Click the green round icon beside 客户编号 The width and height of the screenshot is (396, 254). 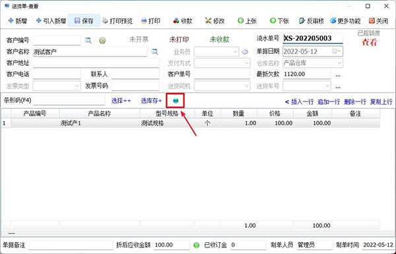102,40
